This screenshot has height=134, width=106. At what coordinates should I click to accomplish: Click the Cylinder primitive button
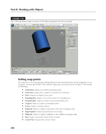69,42
